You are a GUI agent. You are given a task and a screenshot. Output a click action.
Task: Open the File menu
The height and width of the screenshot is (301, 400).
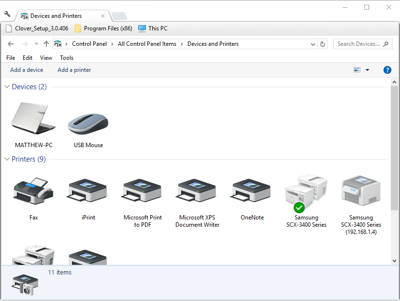[x=11, y=58]
